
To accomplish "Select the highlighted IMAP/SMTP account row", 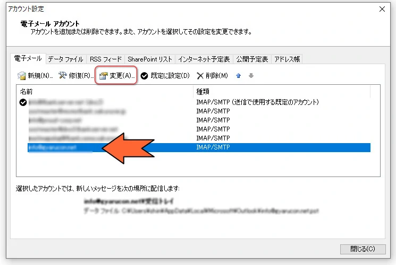I will point(199,147).
